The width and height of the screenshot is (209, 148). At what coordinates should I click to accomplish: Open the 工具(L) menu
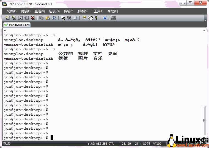pos(98,11)
